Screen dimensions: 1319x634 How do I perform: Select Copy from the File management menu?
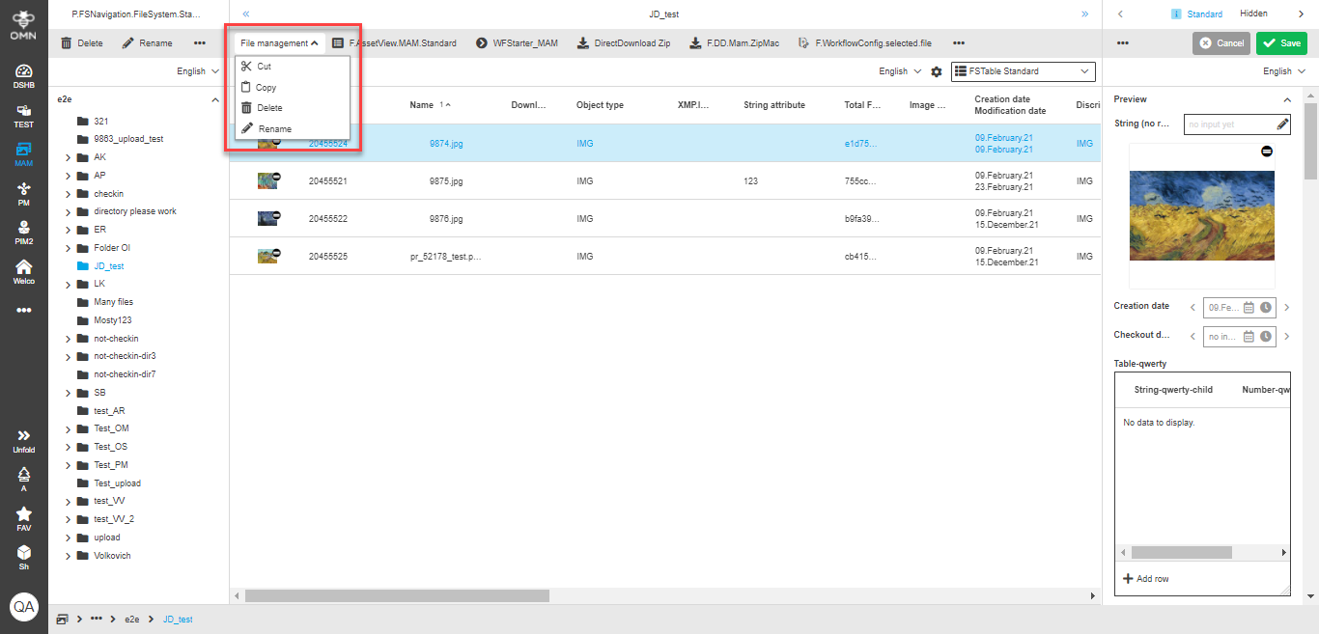pyautogui.click(x=267, y=87)
